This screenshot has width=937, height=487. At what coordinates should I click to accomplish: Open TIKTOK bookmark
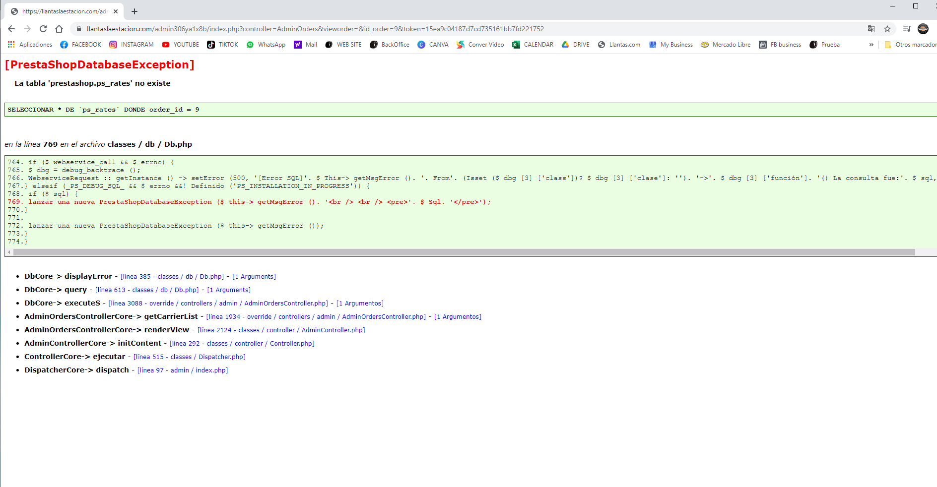pos(223,45)
